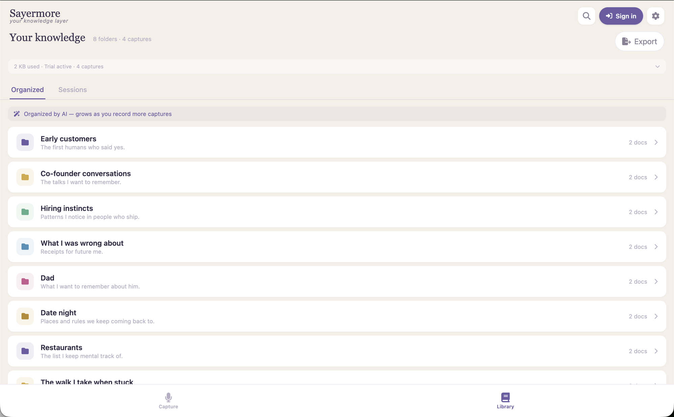Select the Dad folder title
The height and width of the screenshot is (417, 674).
pos(48,278)
